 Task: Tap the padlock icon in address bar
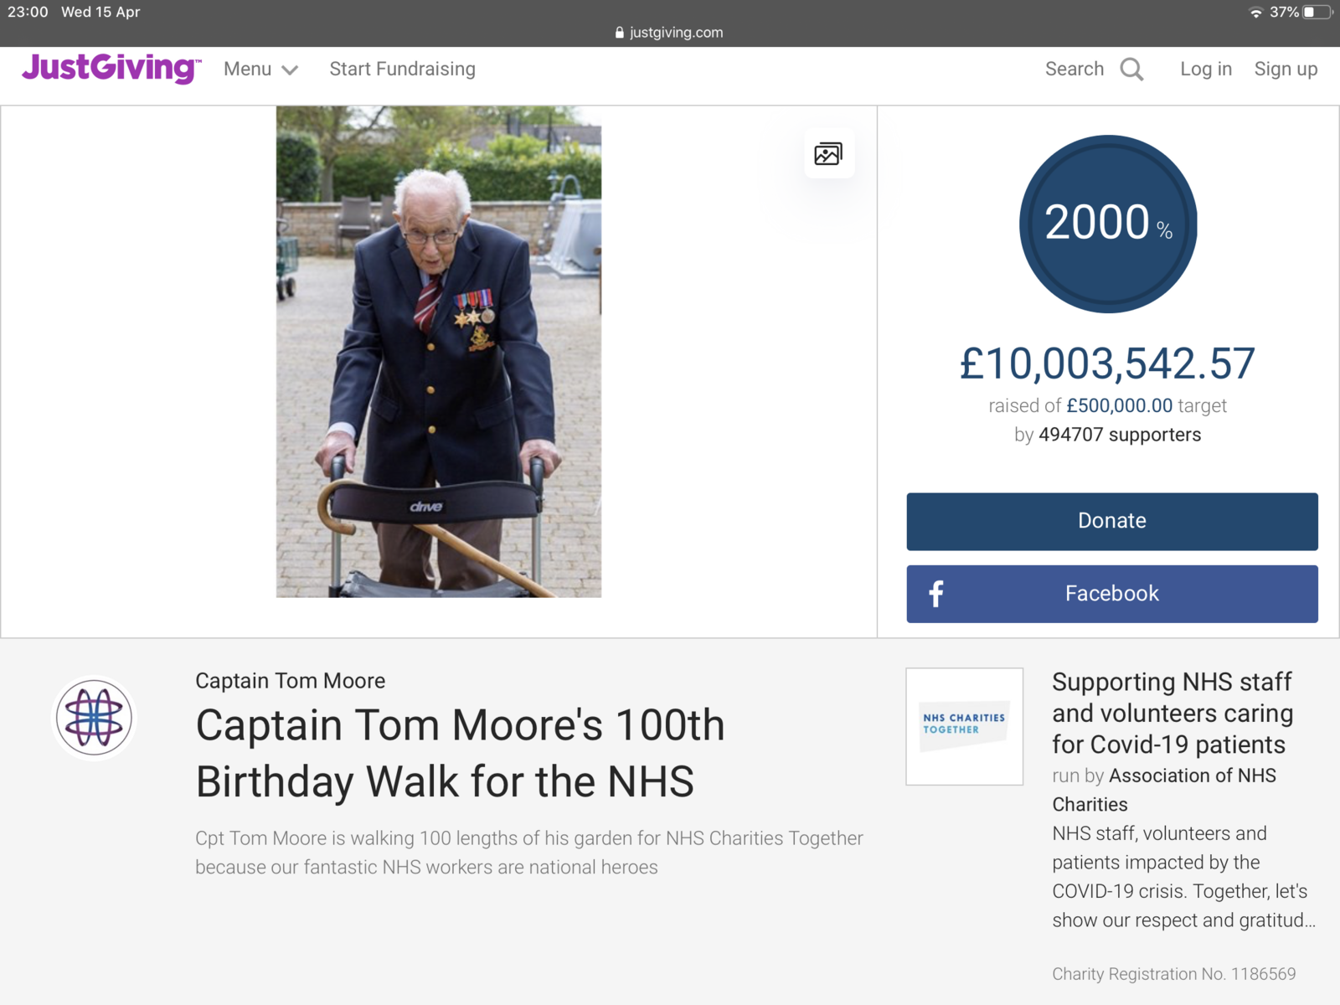[620, 33]
